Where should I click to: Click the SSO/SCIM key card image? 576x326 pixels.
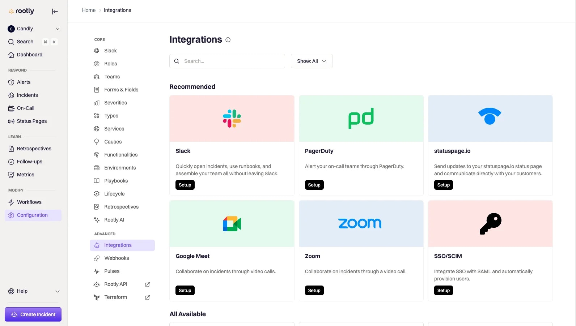pyautogui.click(x=490, y=224)
